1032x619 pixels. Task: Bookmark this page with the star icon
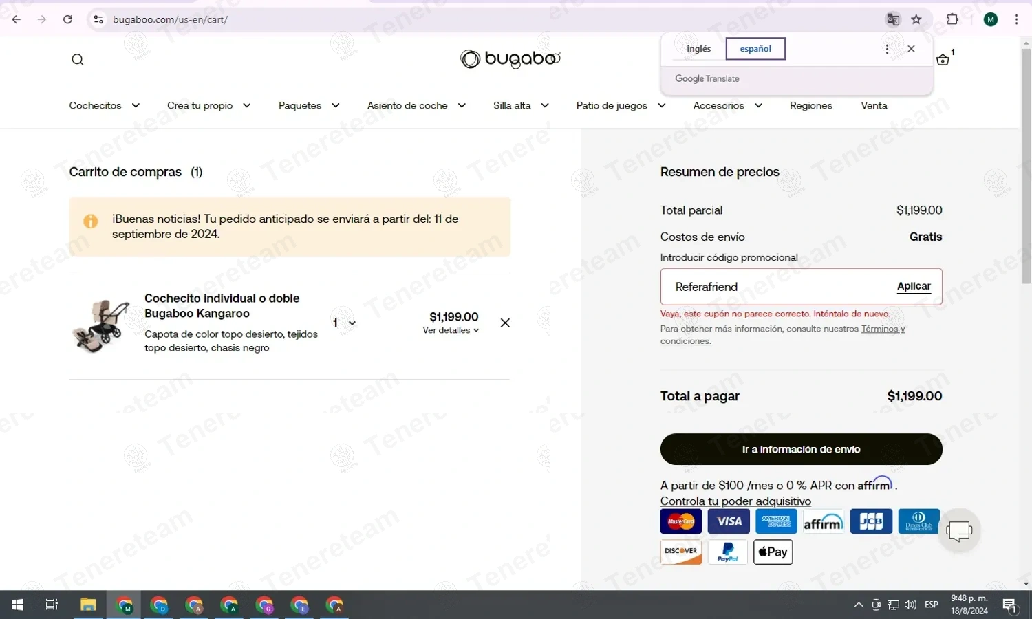tap(916, 19)
